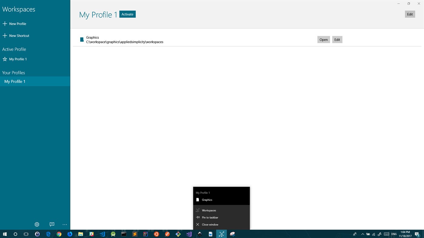Open Chrome from the taskbar

point(59,234)
